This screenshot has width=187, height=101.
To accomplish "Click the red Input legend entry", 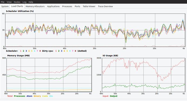I will pos(105,96).
